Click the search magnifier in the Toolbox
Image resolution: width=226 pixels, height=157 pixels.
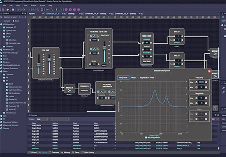point(2,17)
